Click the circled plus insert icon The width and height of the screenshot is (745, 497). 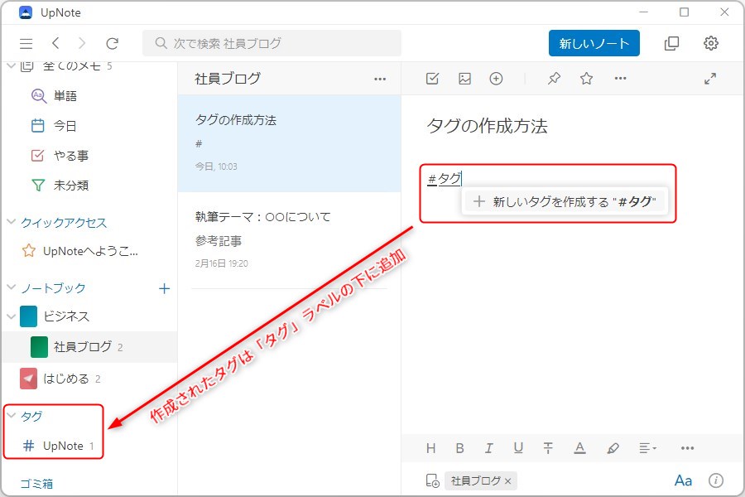coord(496,79)
